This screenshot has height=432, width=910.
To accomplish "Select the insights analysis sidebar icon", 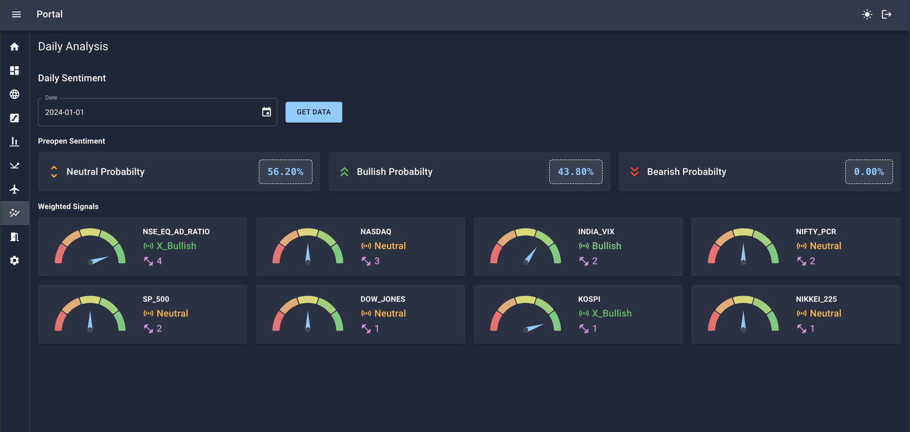I will click(x=15, y=213).
